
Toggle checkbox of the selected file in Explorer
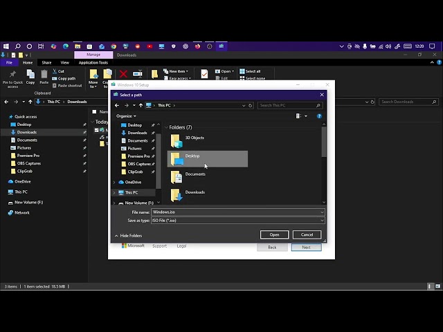tap(97, 130)
